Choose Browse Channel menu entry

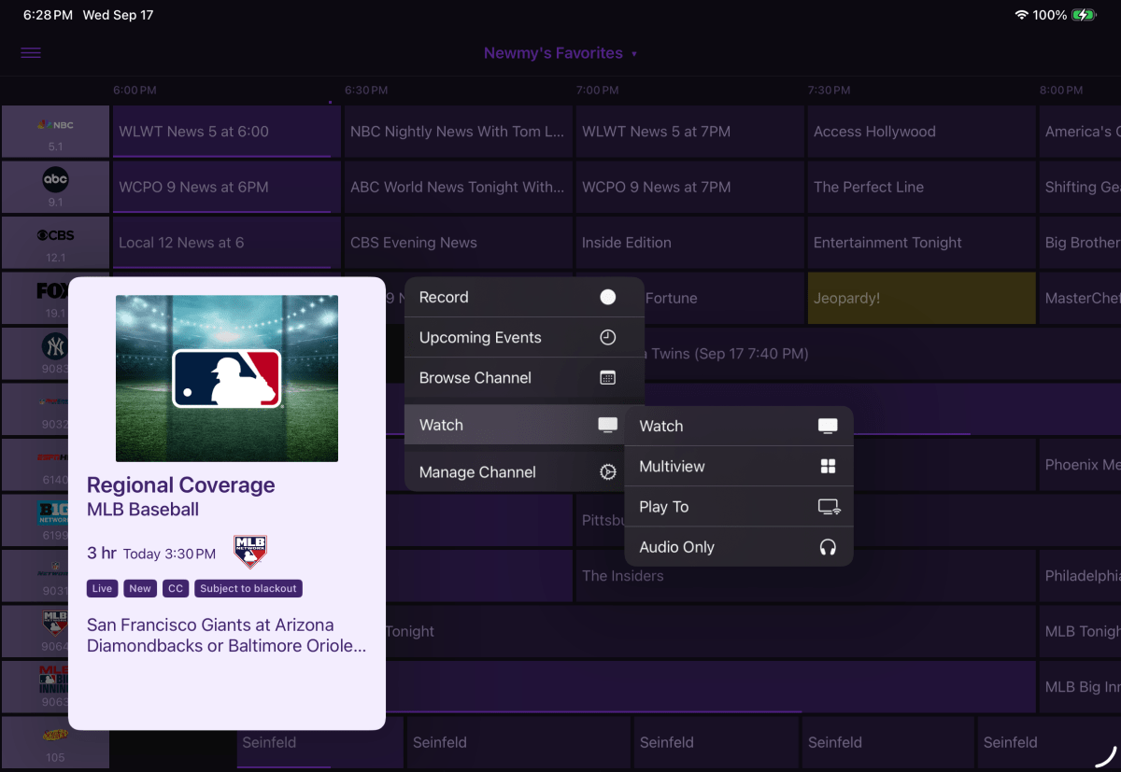pyautogui.click(x=524, y=377)
